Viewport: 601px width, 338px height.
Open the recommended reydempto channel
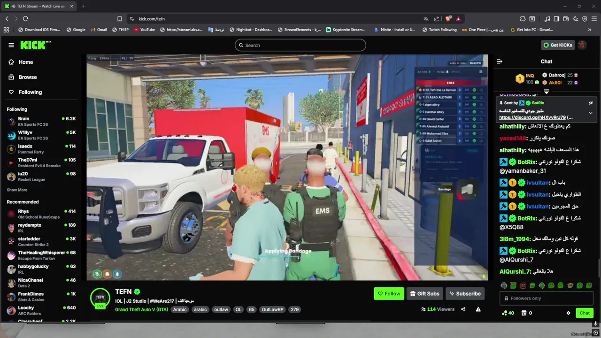[x=41, y=228]
